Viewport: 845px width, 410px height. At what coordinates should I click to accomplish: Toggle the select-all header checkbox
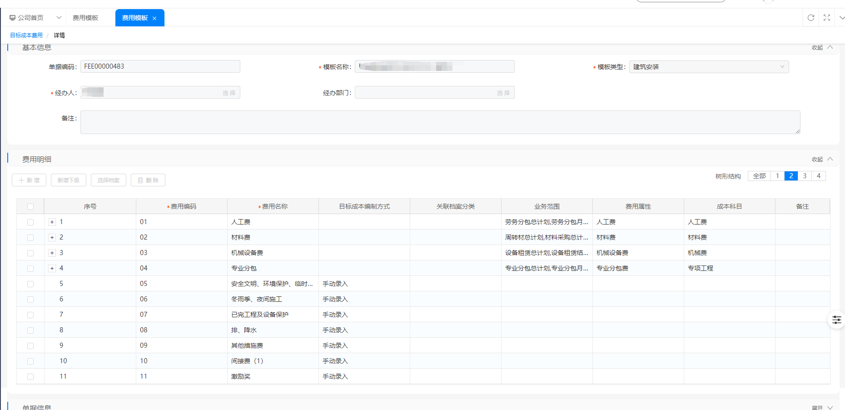pyautogui.click(x=30, y=207)
